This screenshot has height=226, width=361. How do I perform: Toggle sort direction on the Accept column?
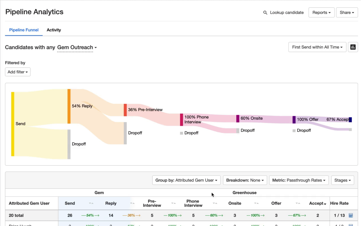coord(325,203)
